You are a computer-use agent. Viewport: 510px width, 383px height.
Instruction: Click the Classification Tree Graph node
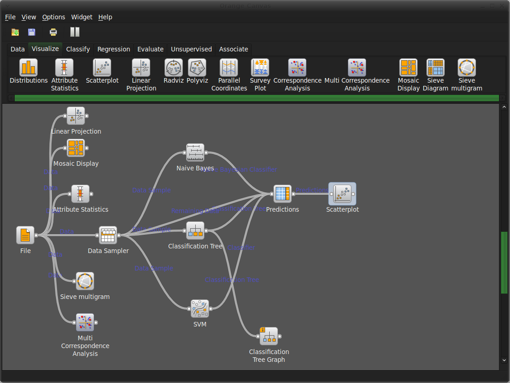click(269, 337)
